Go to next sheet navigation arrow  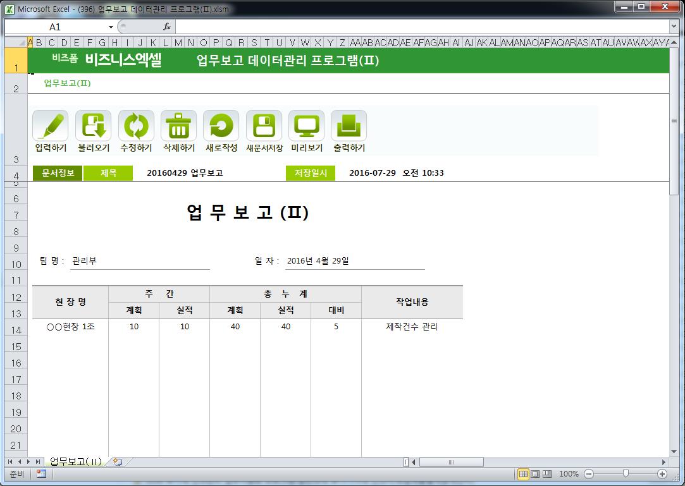(x=28, y=461)
